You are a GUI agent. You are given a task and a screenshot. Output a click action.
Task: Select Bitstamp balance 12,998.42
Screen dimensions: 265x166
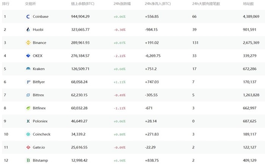(x=79, y=160)
